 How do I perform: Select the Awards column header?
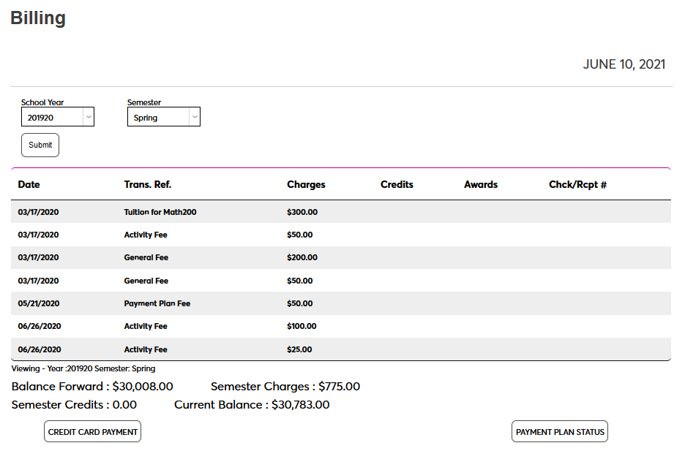coord(481,185)
